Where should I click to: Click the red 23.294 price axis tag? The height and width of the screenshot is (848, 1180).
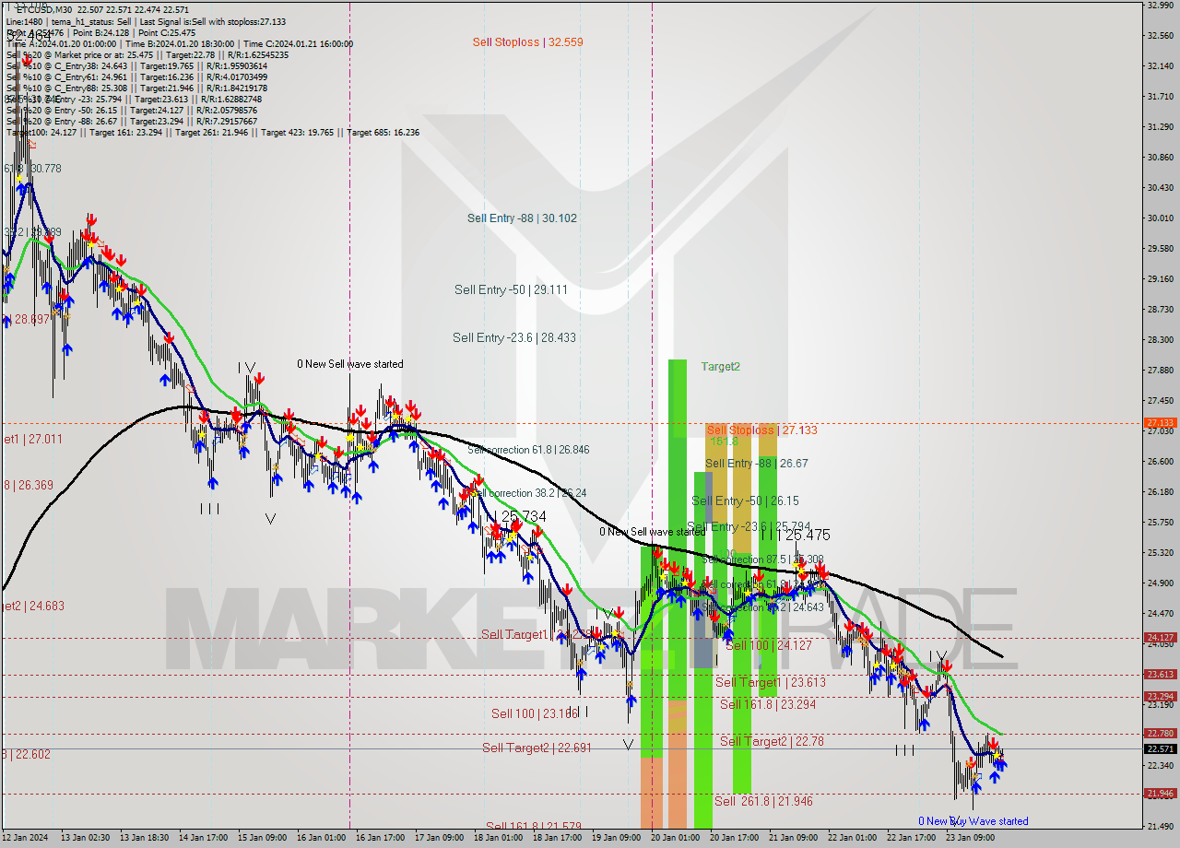[1161, 696]
